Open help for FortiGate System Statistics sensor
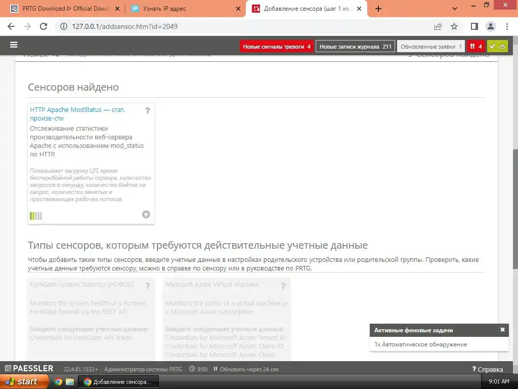Screen dimensions: 518x389 [x=148, y=286]
